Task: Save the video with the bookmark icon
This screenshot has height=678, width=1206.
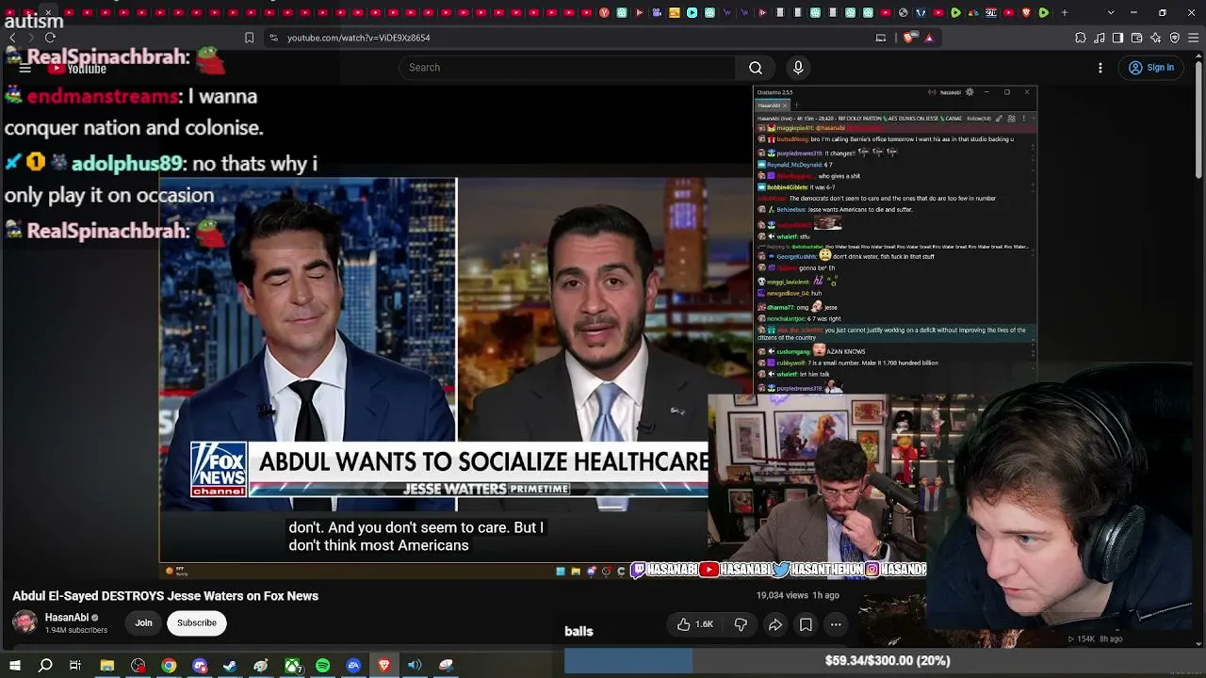Action: coord(806,624)
